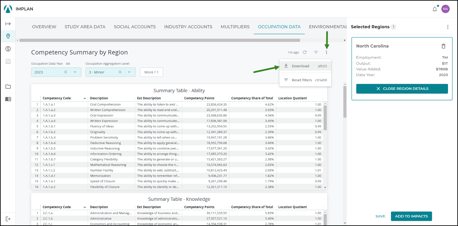Toggle sort arrow on Knowledge Competency Code column
This screenshot has width=458, height=226.
coord(85,207)
